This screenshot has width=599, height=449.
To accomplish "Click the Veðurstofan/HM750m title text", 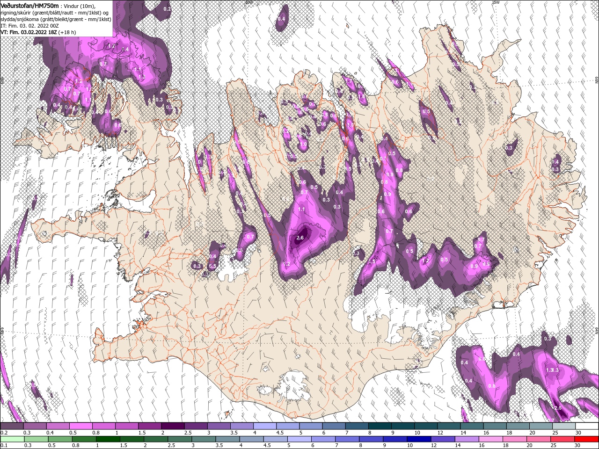I will 29,5.
